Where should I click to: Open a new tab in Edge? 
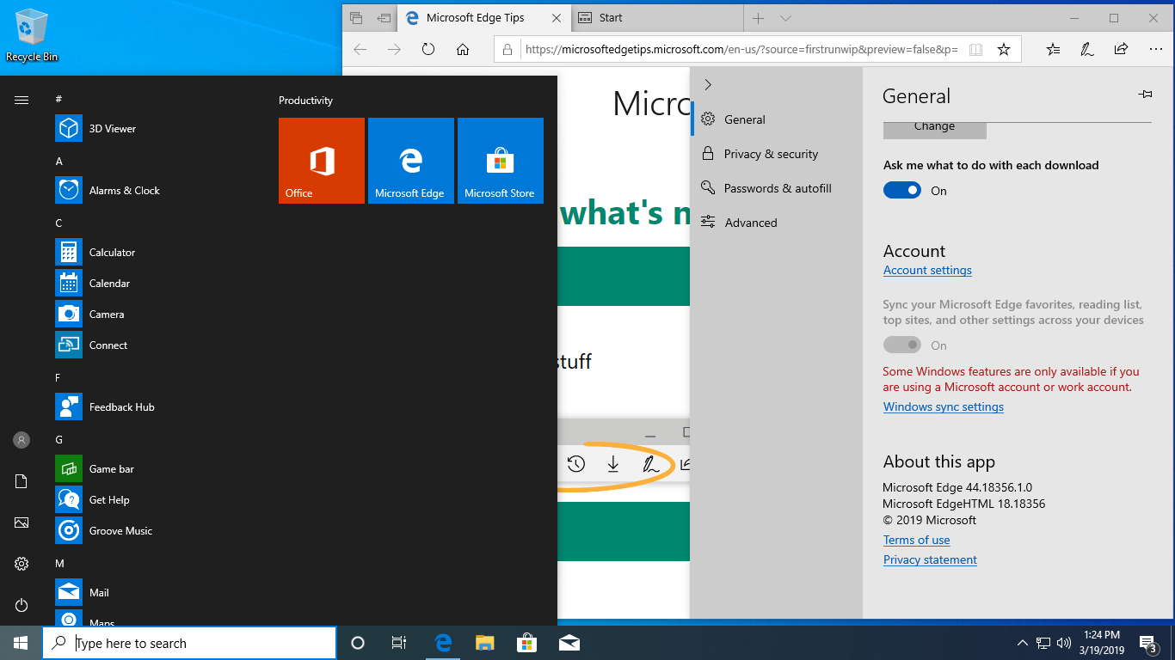click(x=758, y=18)
